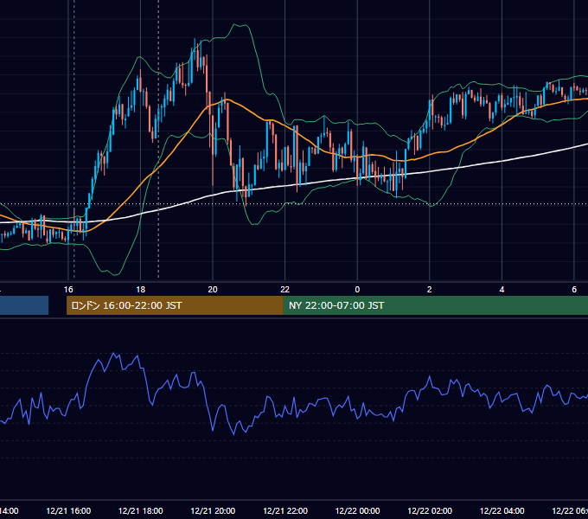The image size is (588, 519).
Task: Select hour label 6 on the time axis
Action: 574,290
